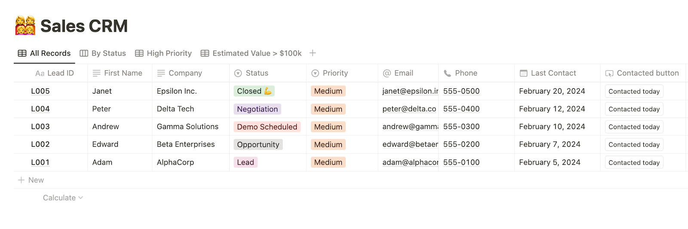Click the Email column at-sign icon
The width and height of the screenshot is (688, 229).
point(387,73)
